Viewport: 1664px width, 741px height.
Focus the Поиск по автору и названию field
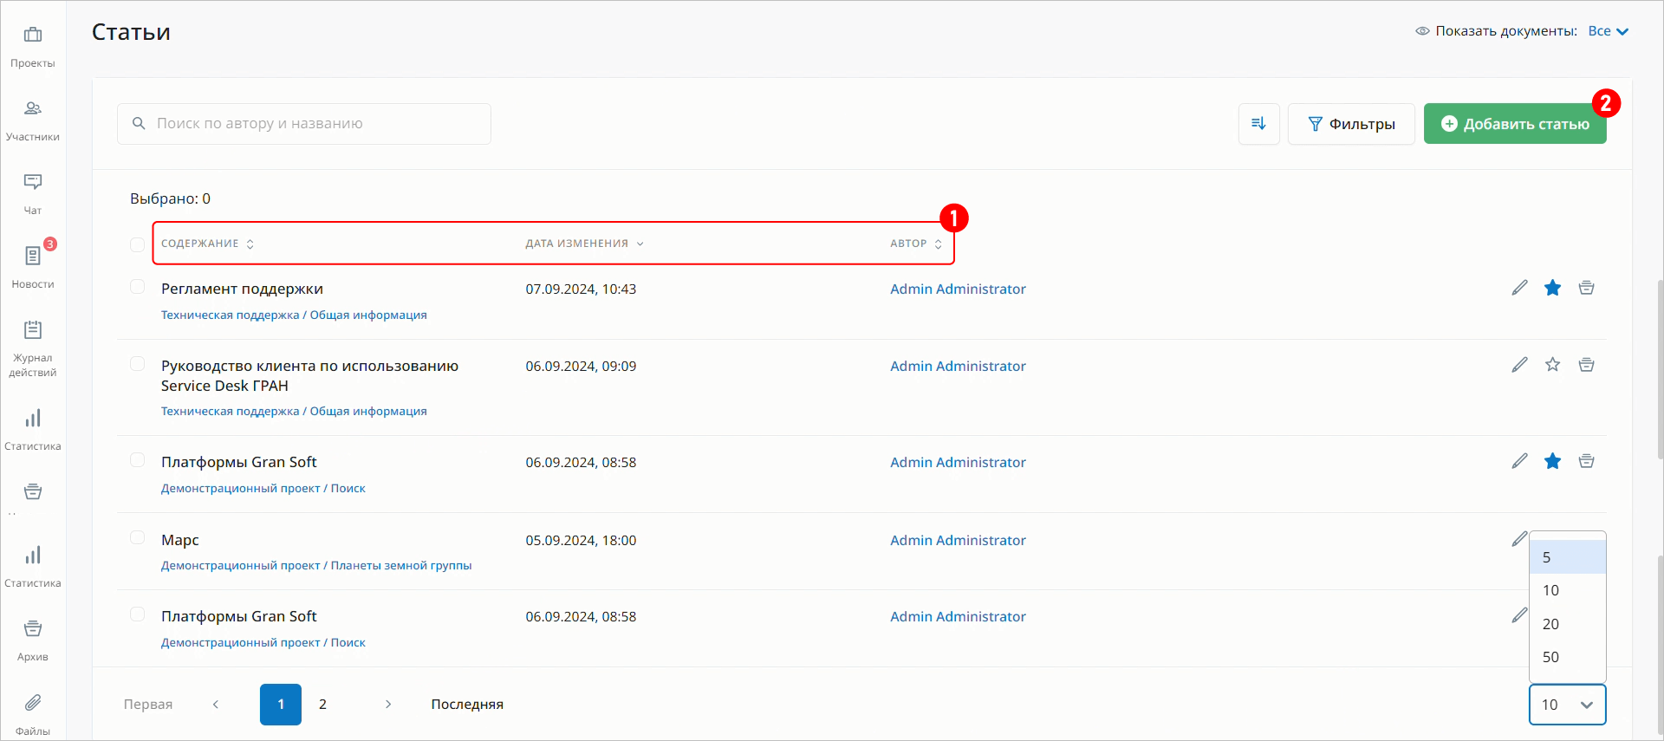[x=304, y=124]
